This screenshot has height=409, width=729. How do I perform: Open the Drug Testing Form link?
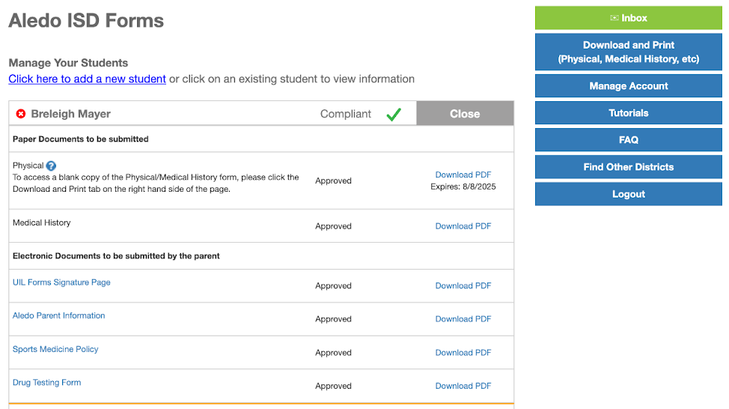tap(46, 382)
